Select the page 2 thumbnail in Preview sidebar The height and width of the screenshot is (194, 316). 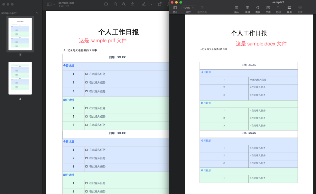[x=20, y=78]
